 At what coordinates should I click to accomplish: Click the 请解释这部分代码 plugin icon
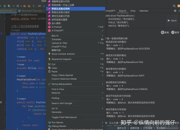click(49, 1)
